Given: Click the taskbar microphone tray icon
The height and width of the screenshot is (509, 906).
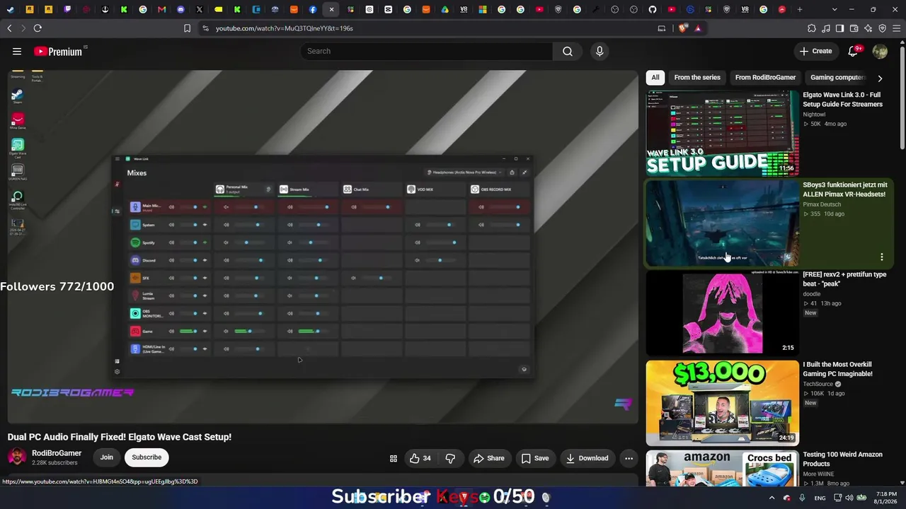Looking at the screenshot, I should click(x=801, y=498).
